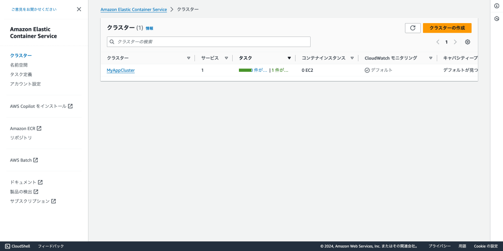Sort by CloudWatch モニタリング column arrow
This screenshot has height=251, width=503.
coord(430,58)
